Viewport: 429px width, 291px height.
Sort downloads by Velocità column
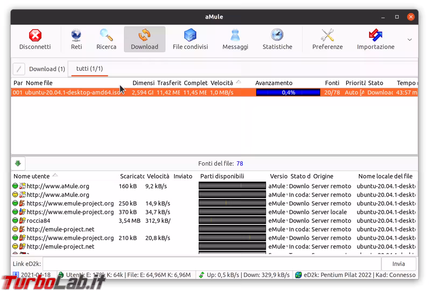coord(221,83)
